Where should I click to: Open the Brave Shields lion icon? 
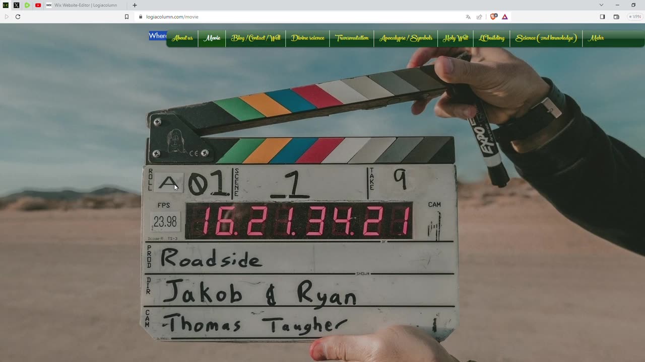pyautogui.click(x=493, y=17)
